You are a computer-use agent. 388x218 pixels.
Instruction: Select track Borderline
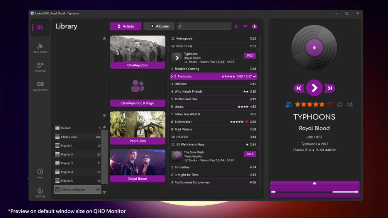(x=213, y=167)
